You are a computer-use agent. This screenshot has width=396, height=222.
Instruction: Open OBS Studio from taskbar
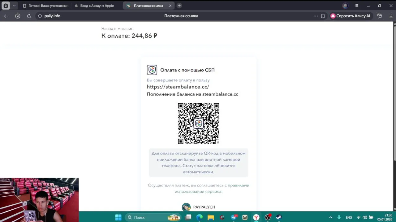pos(268,217)
